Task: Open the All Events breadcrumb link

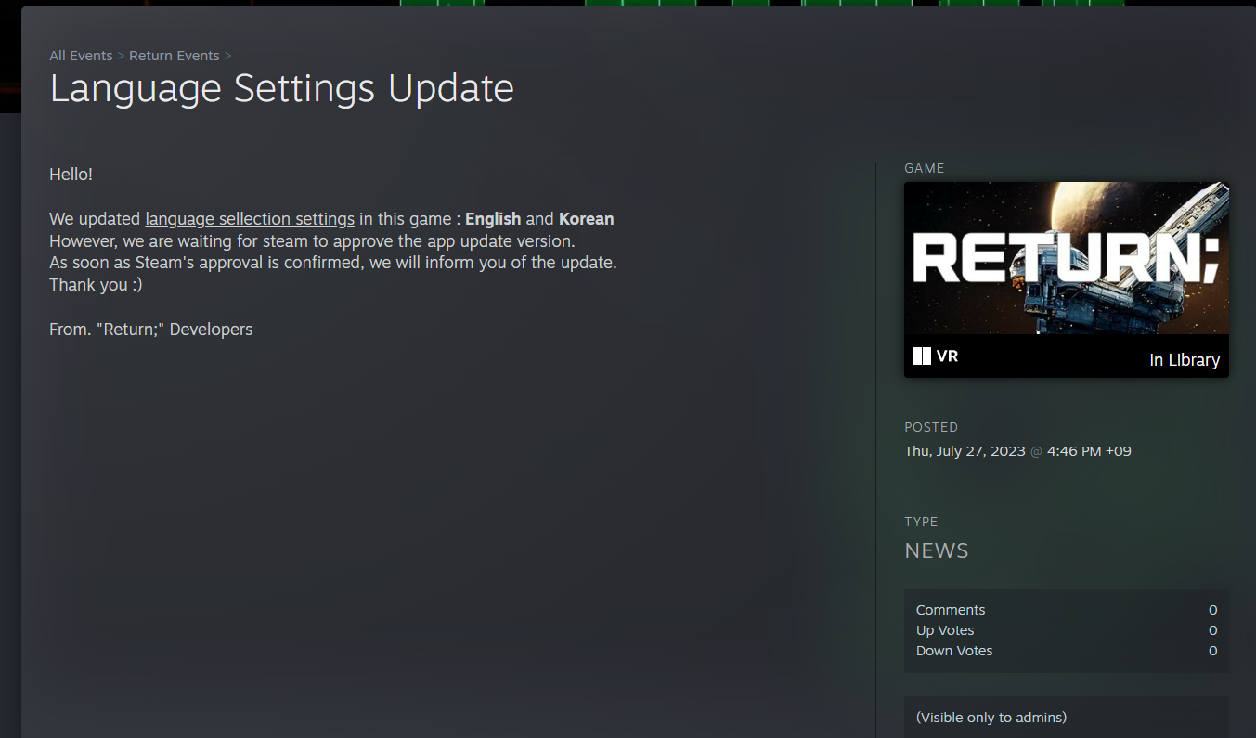Action: pyautogui.click(x=81, y=56)
